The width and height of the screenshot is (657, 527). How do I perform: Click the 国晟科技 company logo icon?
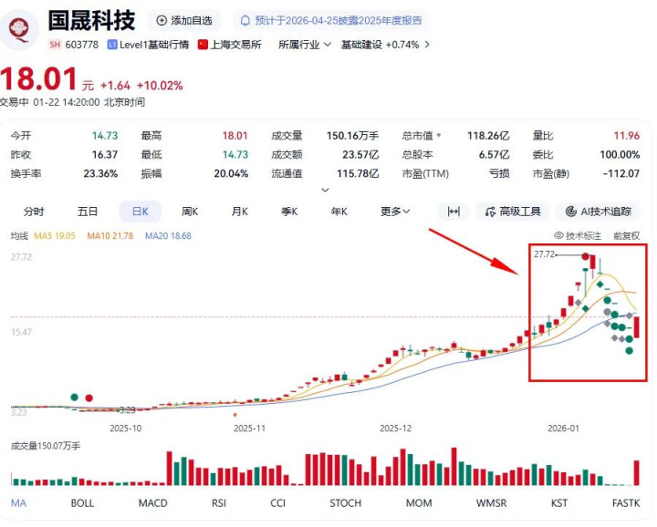pyautogui.click(x=19, y=28)
